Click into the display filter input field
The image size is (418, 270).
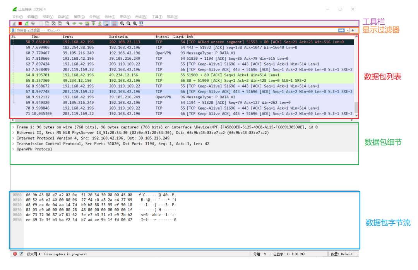(x=176, y=30)
